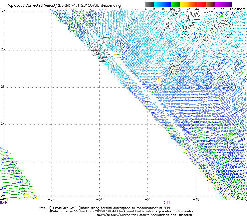Click the gray 0–5 knots color segment
The width and height of the screenshot is (247, 217).
coord(150,4)
